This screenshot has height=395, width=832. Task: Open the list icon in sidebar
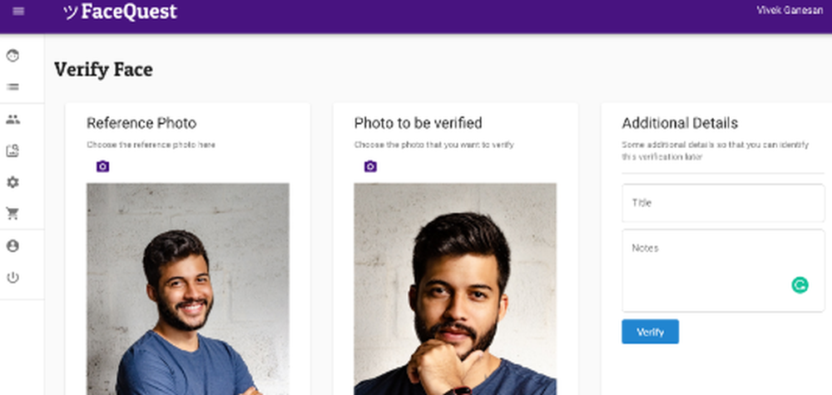pyautogui.click(x=12, y=86)
